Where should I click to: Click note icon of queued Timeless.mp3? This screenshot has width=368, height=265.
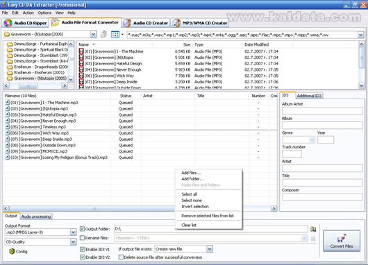click(8, 127)
